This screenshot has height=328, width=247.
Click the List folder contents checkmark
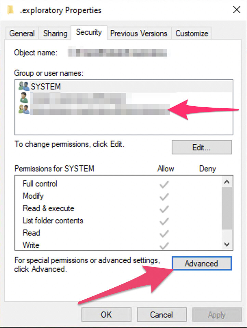[164, 221]
